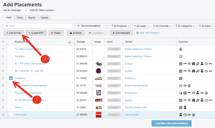Open the All Channels filter dropdown
The height and width of the screenshot is (128, 215).
coord(162,26)
